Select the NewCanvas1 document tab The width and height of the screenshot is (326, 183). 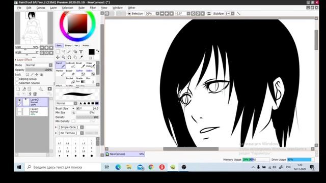tap(125, 154)
